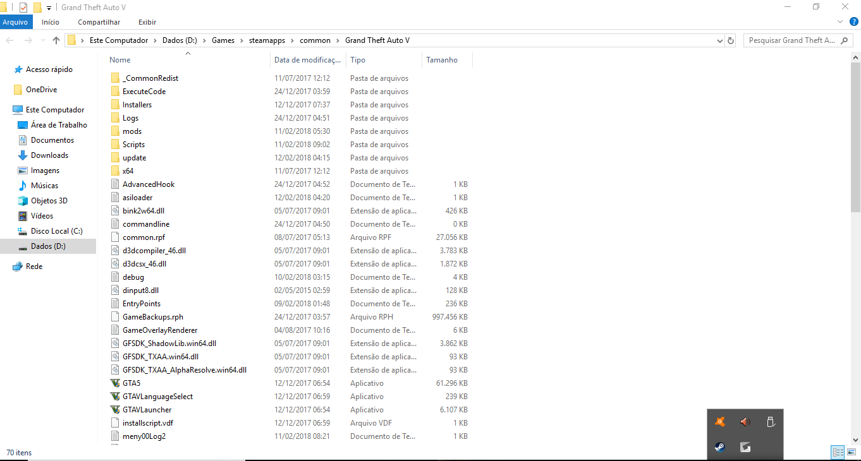Select the x64 folder icon

pos(114,171)
